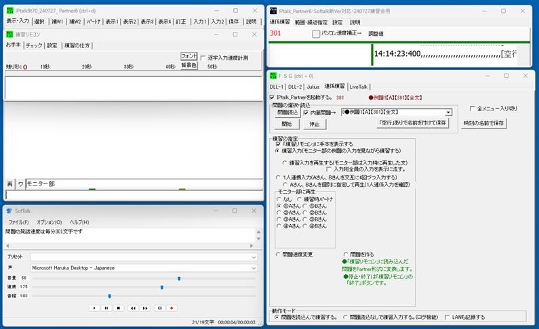Switch to the LiveTalk tab

(358, 87)
